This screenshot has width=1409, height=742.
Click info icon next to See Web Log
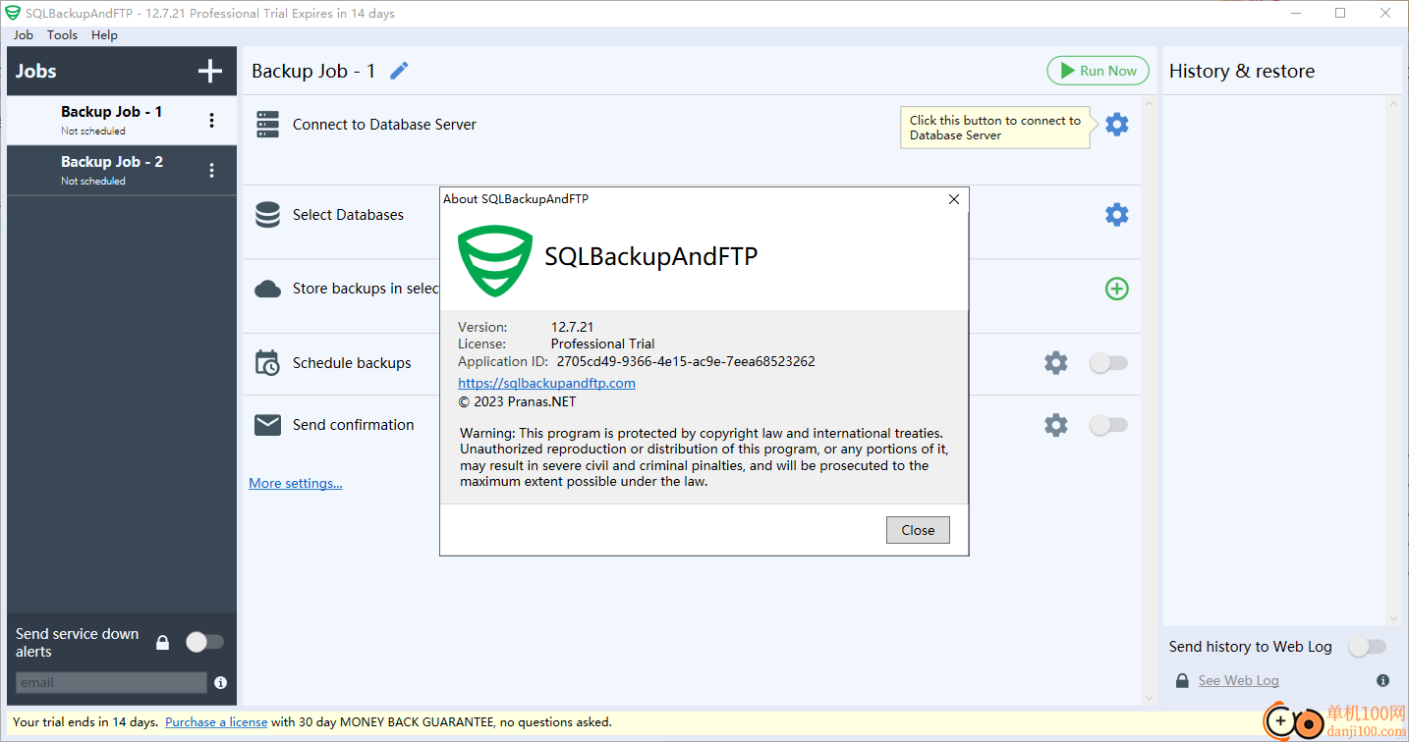point(1382,680)
